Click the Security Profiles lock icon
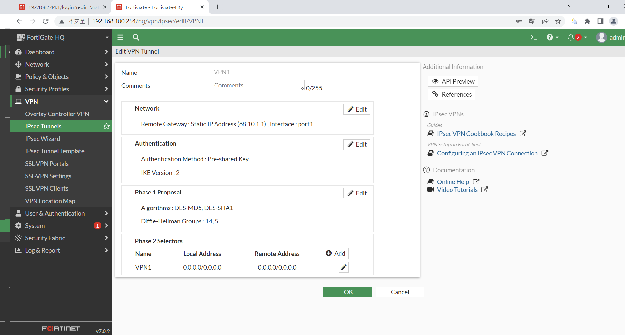 (x=19, y=89)
